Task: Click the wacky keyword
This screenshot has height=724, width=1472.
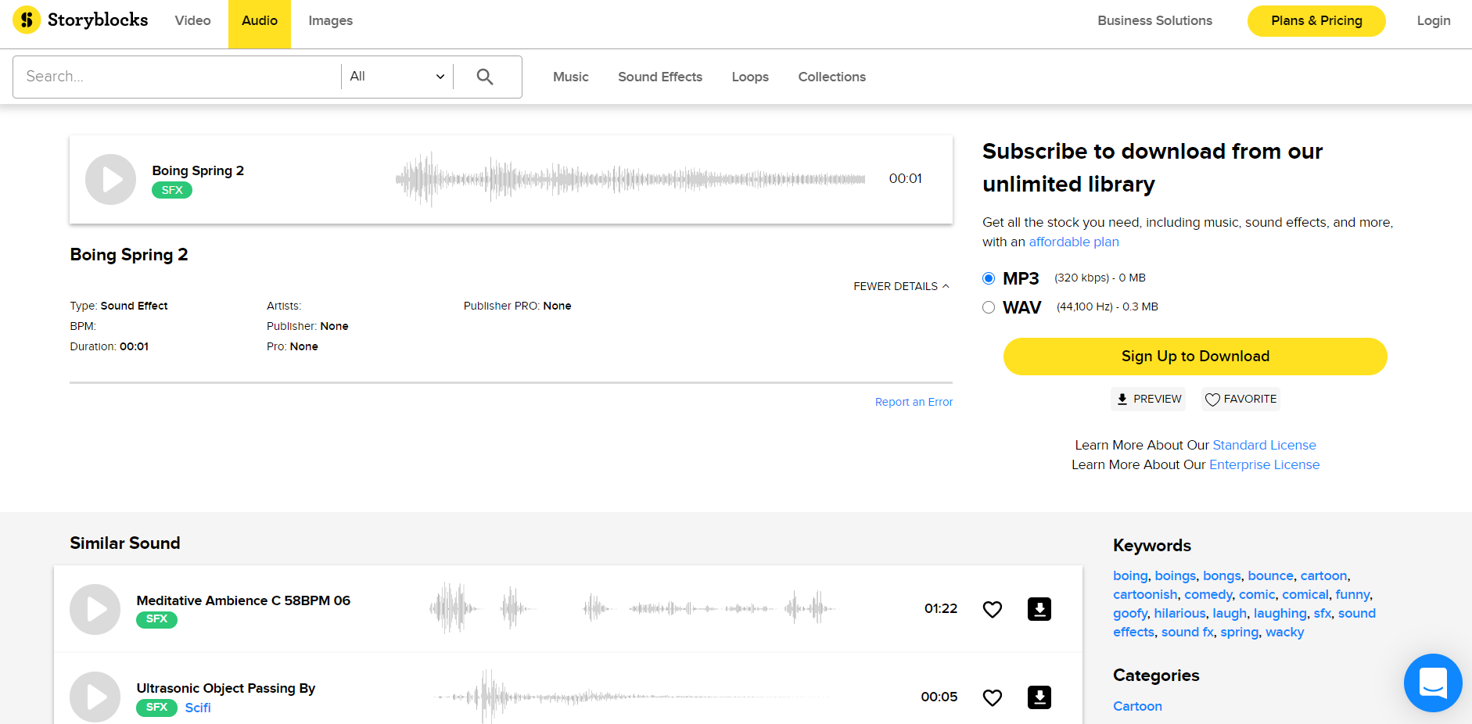Action: (x=1285, y=632)
